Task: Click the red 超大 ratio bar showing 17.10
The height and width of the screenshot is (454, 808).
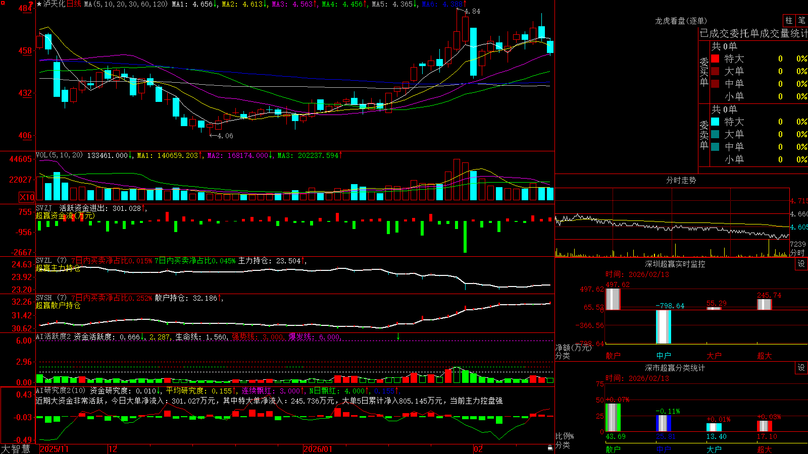Action: [764, 426]
